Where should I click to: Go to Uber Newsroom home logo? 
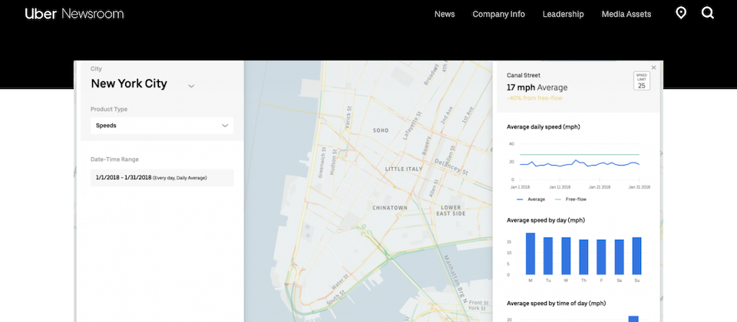point(74,14)
